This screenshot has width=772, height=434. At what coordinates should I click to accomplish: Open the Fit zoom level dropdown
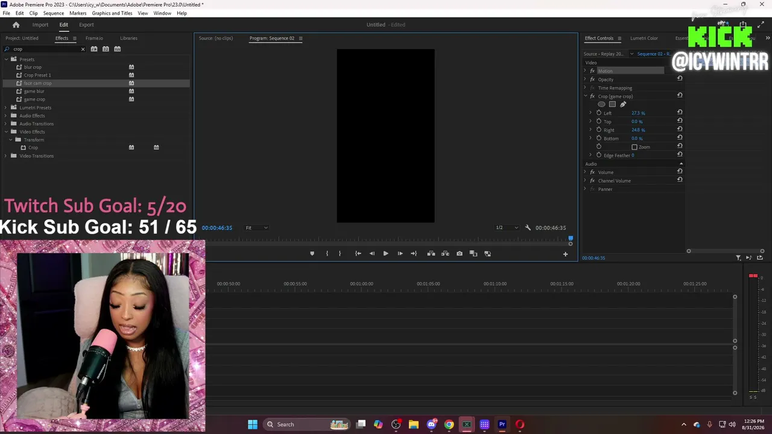[x=256, y=228]
